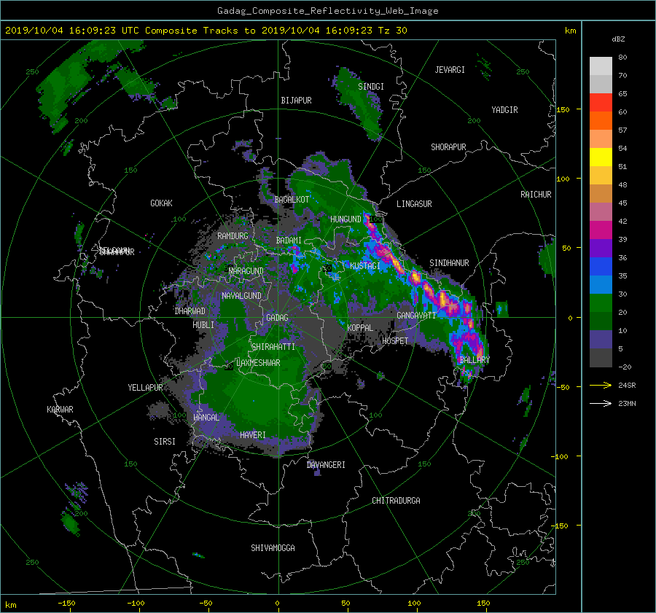The image size is (656, 613).
Task: Click the JEVARGI city label
Action: pos(450,70)
